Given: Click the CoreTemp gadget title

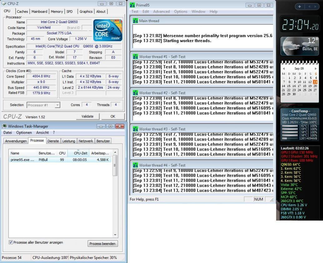Looking at the screenshot, I should pos(300,111).
